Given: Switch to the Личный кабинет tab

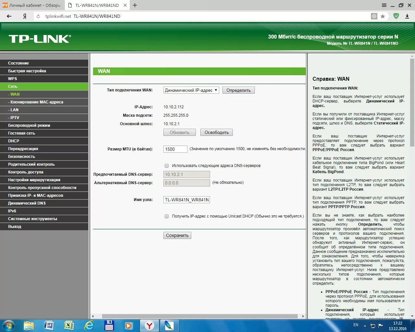Looking at the screenshot, I should click(32, 5).
